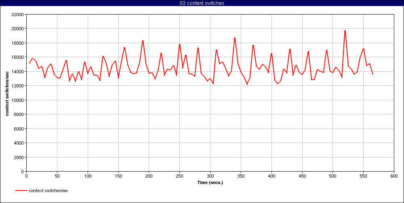Click the "03 context switches" chart title

[x=202, y=3]
